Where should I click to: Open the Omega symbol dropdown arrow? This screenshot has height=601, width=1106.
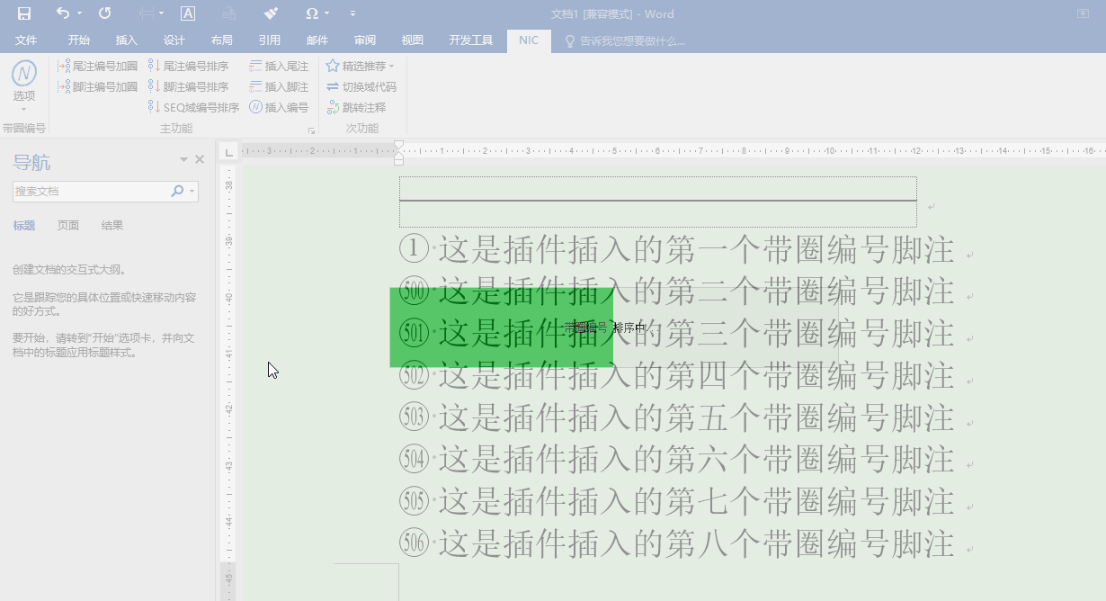click(x=327, y=13)
